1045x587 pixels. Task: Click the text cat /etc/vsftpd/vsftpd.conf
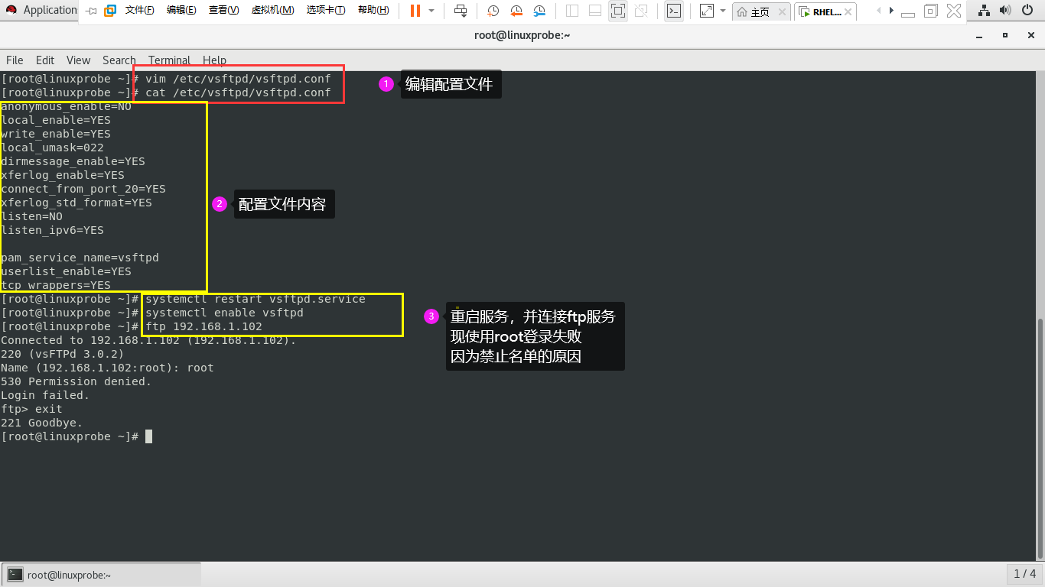pos(238,92)
